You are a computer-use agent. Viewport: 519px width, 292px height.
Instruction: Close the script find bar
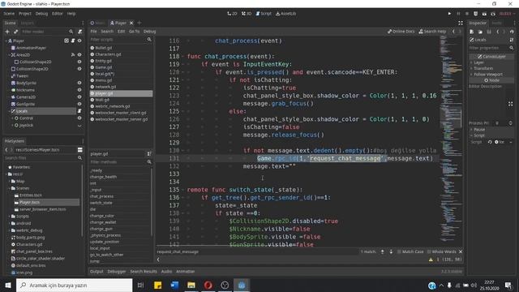461,251
